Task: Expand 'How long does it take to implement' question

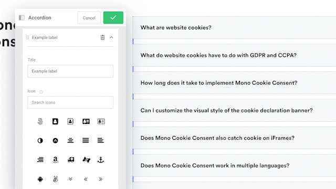Action: [234, 83]
